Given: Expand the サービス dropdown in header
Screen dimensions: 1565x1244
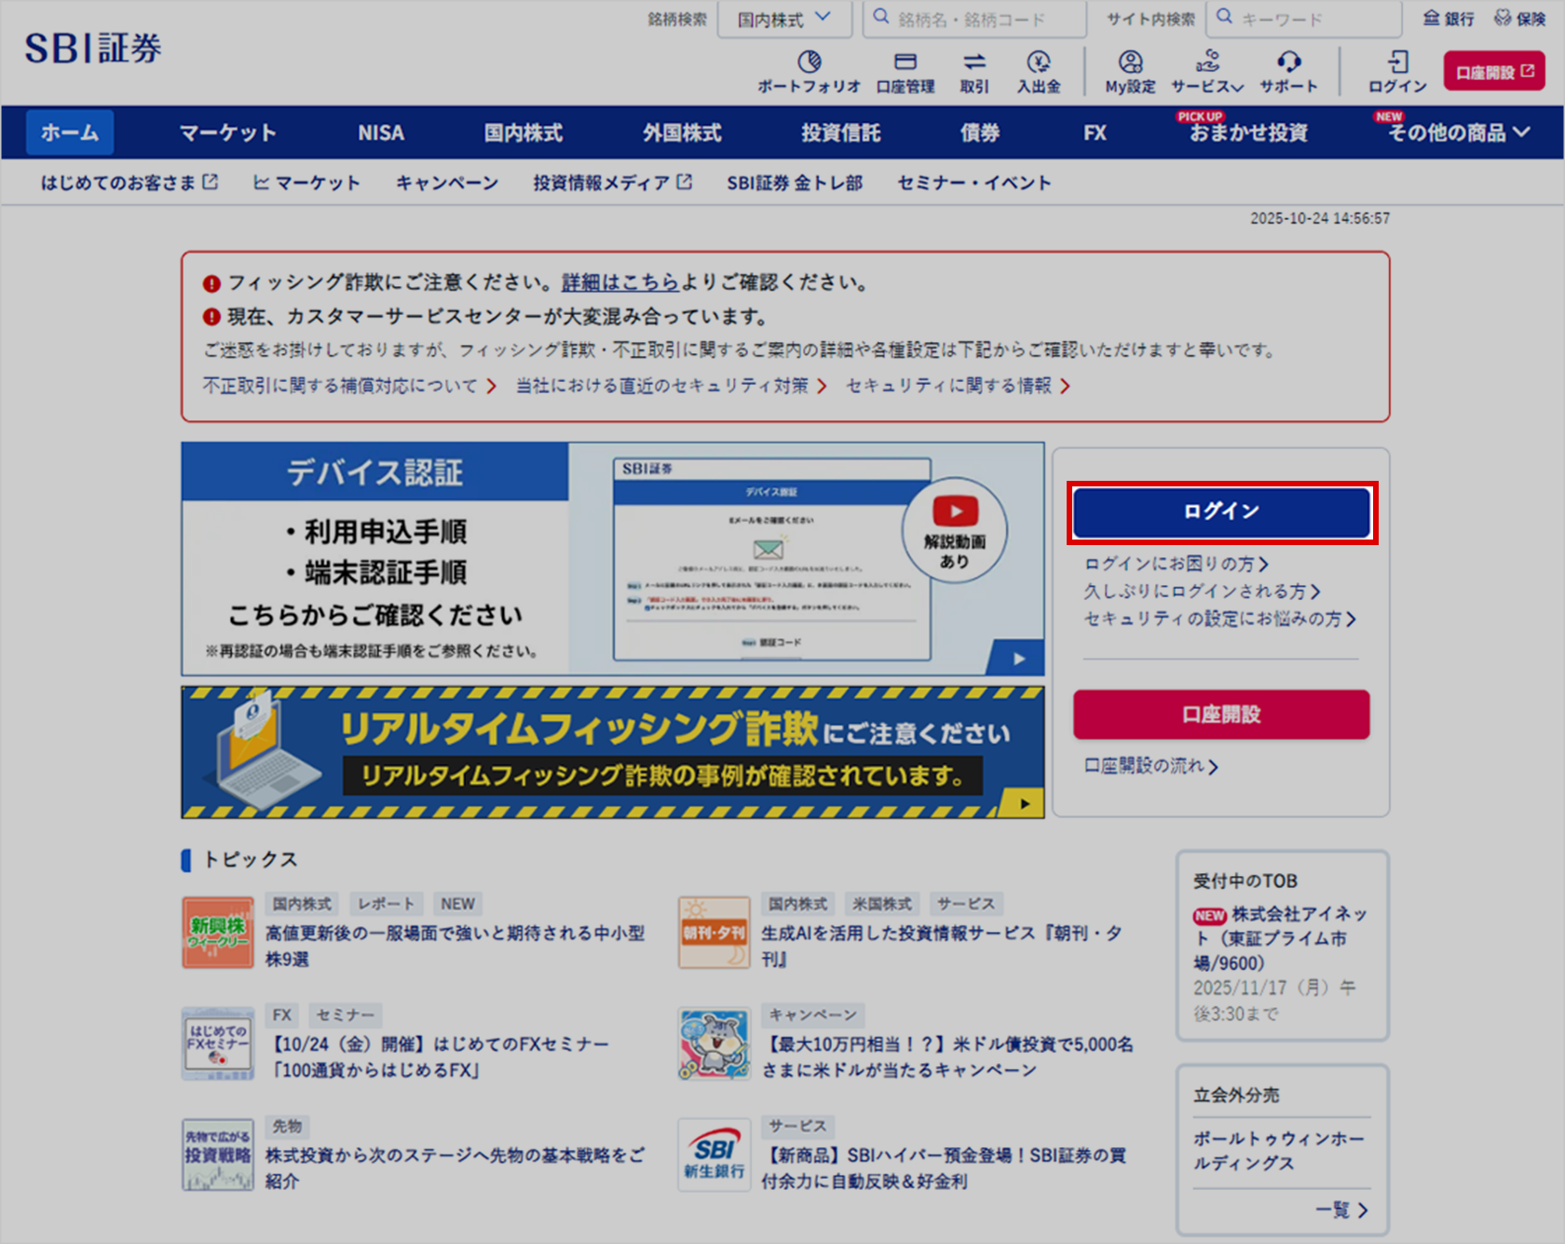Looking at the screenshot, I should click(x=1207, y=72).
